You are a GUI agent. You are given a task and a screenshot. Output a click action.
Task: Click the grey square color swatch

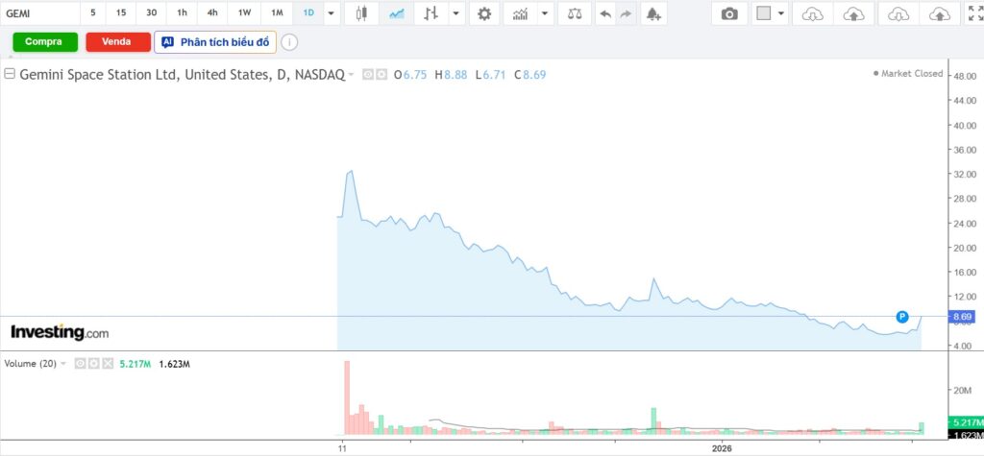763,13
